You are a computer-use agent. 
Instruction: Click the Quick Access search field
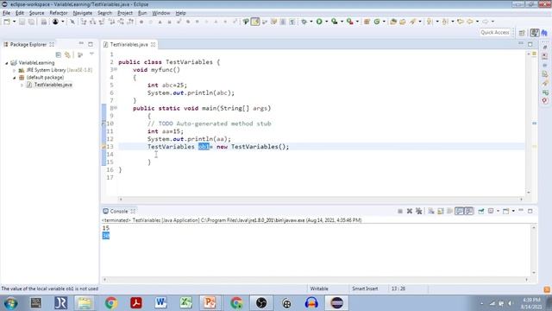point(495,33)
